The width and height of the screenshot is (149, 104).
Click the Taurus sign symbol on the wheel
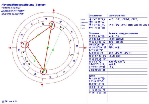pos(46,19)
